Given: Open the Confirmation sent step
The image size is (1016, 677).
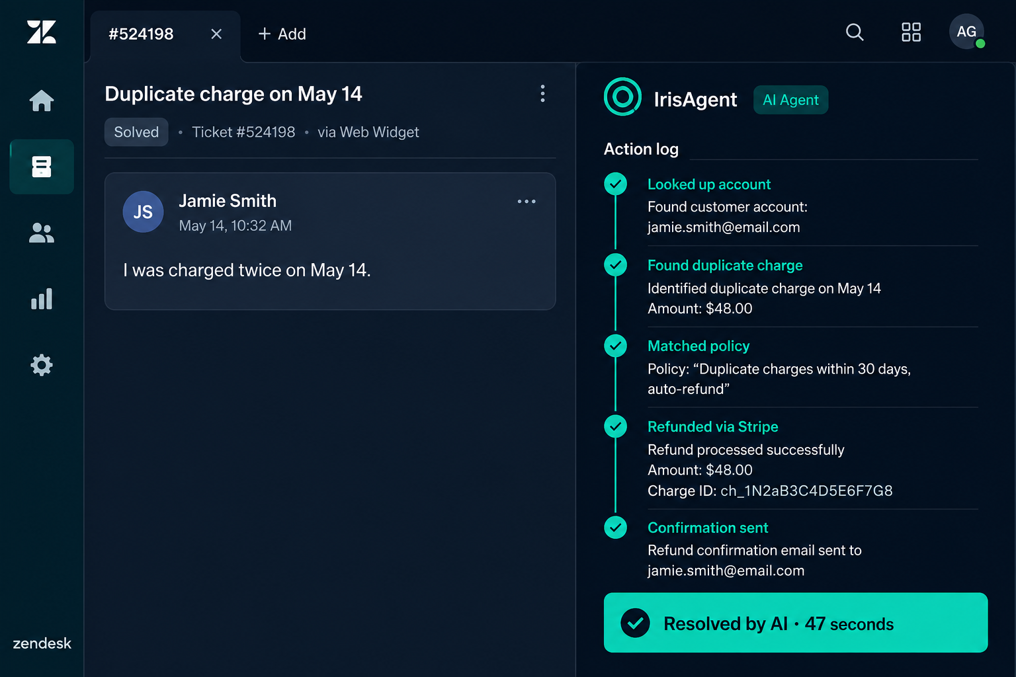Looking at the screenshot, I should (708, 528).
